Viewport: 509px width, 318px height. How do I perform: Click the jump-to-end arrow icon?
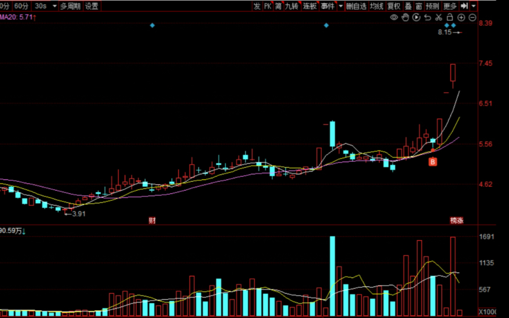pos(465,6)
